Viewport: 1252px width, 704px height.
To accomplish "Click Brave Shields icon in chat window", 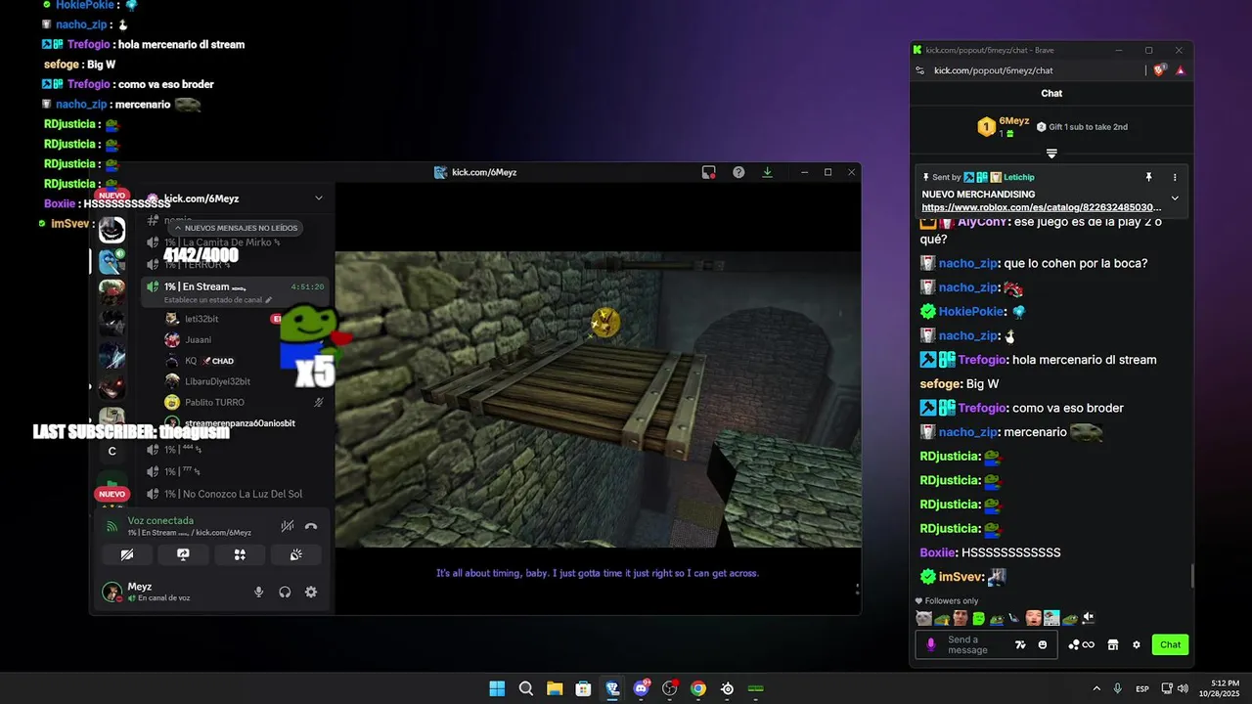I will coord(1160,70).
